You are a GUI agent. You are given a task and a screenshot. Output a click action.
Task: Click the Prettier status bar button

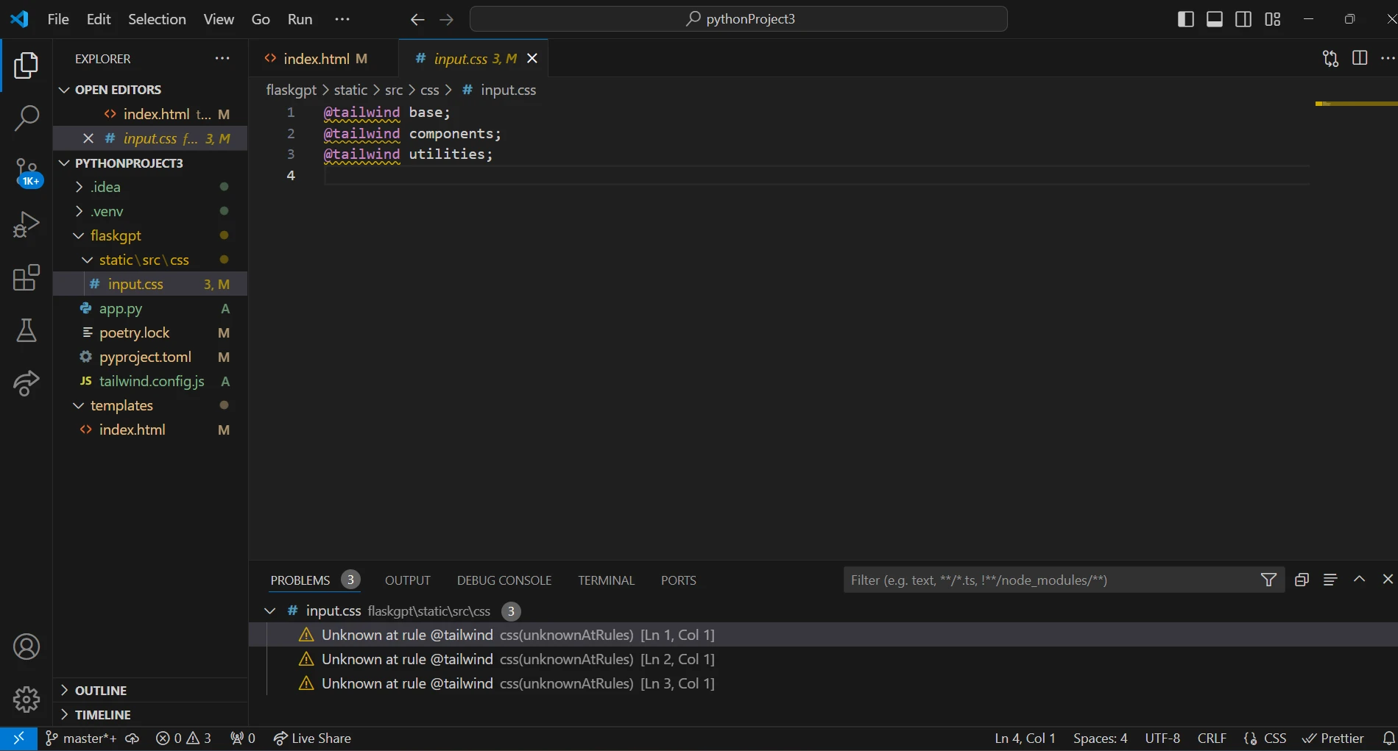click(x=1332, y=738)
